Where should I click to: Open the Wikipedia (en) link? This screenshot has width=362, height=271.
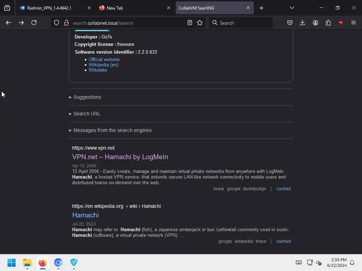(x=104, y=65)
